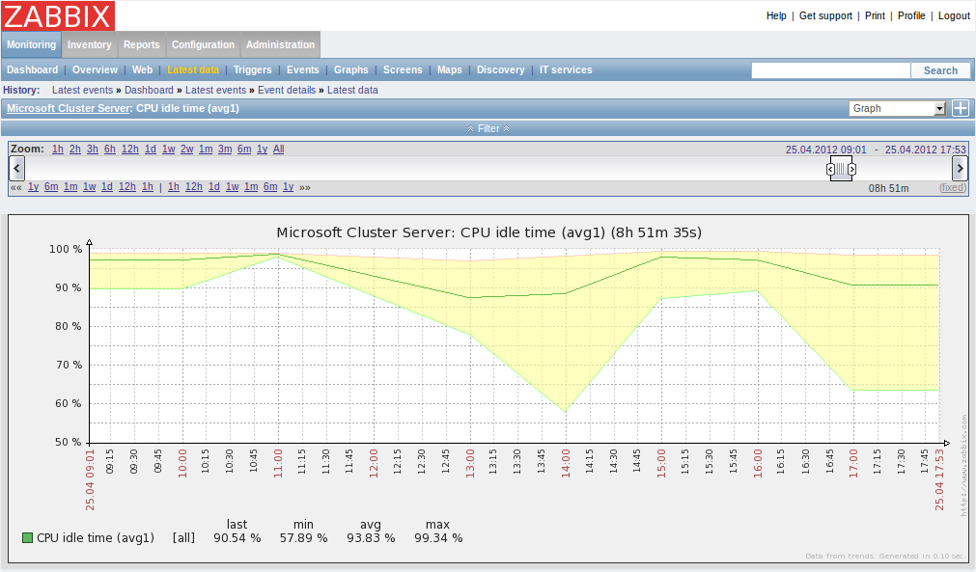This screenshot has height=572, width=976.
Task: Select Screens in the submenu
Action: tap(403, 69)
